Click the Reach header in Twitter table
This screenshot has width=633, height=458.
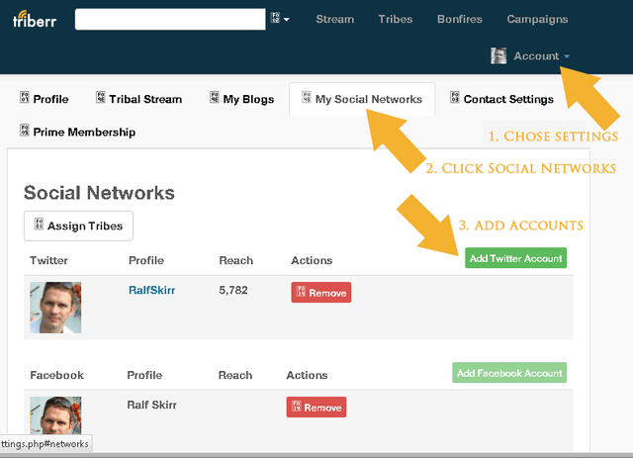click(x=236, y=260)
